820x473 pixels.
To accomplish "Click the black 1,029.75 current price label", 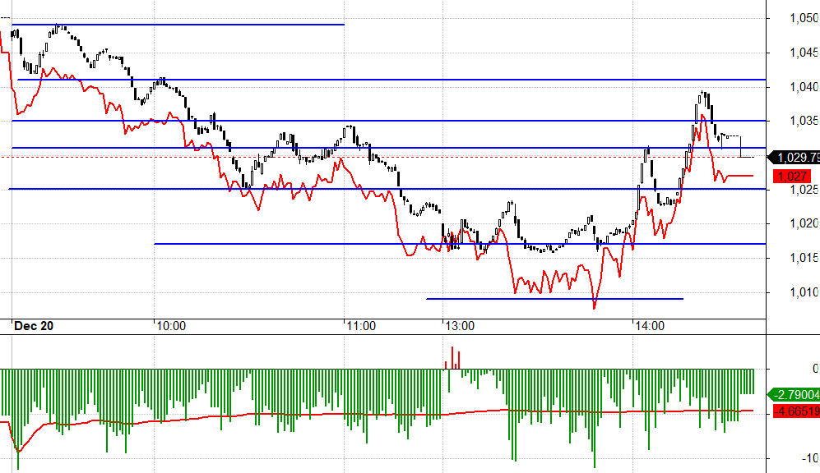I will coord(797,157).
